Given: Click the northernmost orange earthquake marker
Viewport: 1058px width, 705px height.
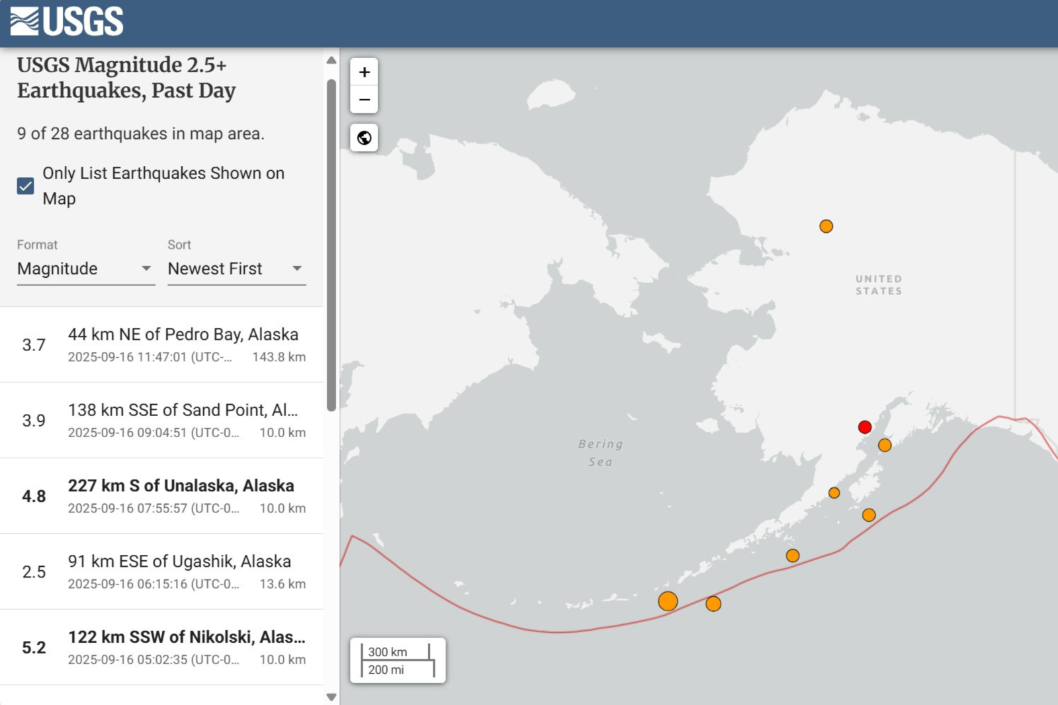Looking at the screenshot, I should tap(826, 226).
